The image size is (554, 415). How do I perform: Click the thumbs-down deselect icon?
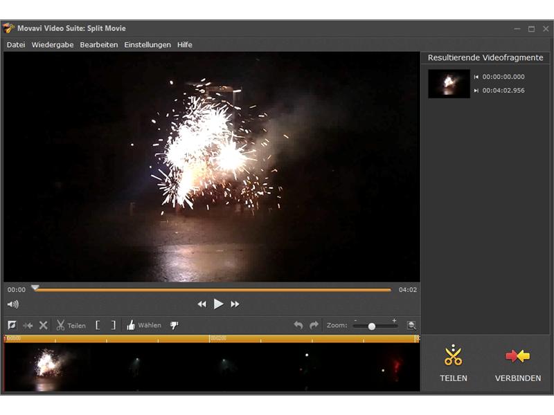point(175,325)
